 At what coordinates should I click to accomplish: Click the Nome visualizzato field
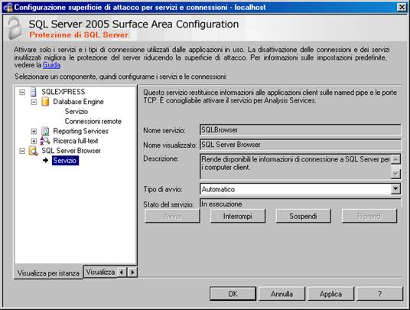(x=300, y=145)
